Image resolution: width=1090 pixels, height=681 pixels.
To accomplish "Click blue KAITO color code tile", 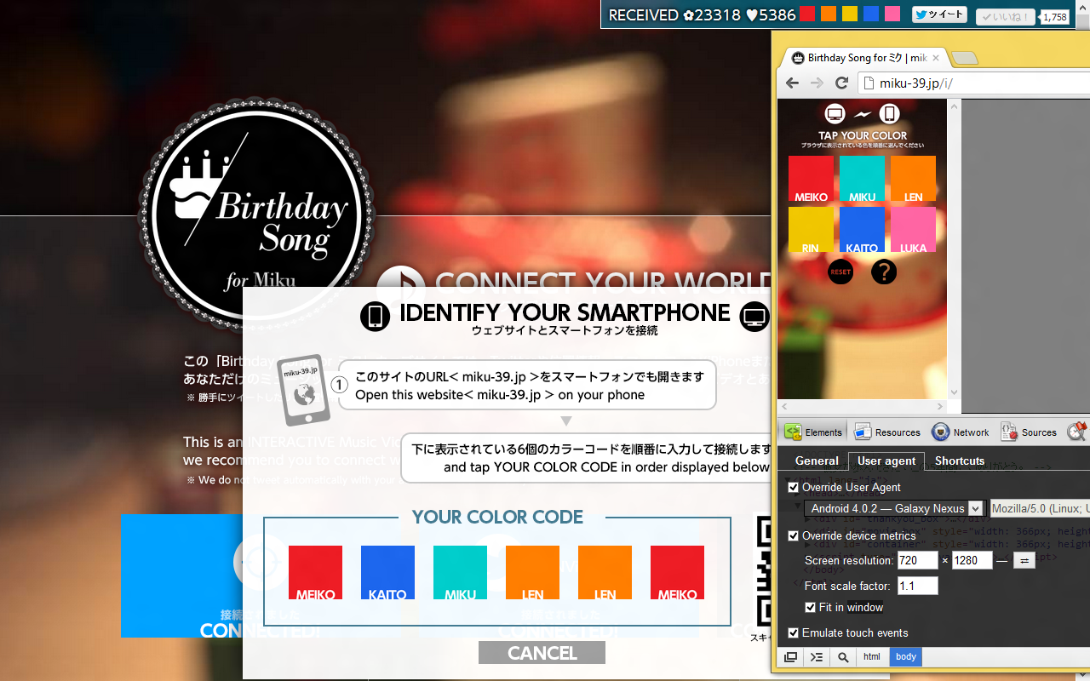I will [387, 572].
